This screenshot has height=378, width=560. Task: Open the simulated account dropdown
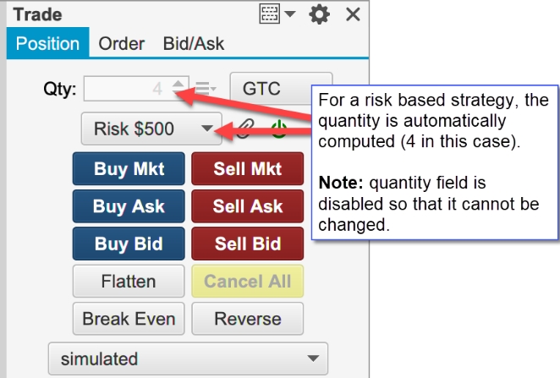pyautogui.click(x=188, y=359)
